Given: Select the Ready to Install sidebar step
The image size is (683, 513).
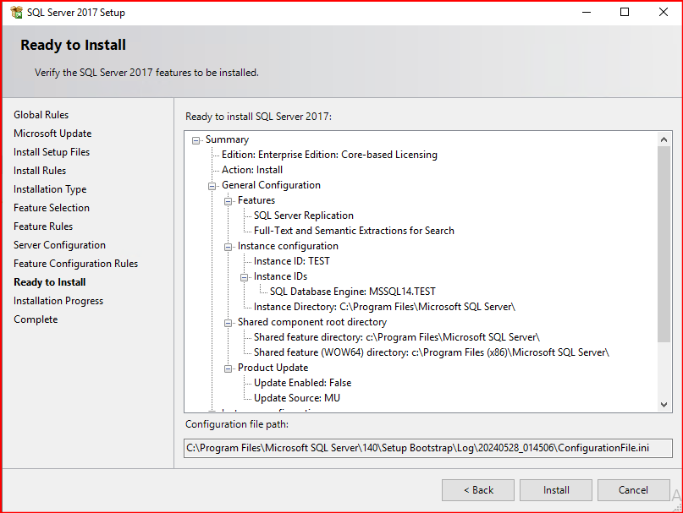Looking at the screenshot, I should point(50,282).
